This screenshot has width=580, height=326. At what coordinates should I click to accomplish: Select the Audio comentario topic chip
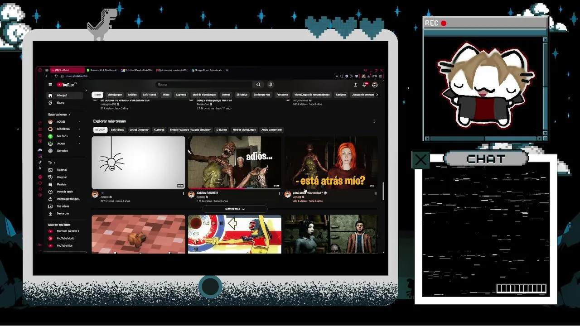click(272, 130)
